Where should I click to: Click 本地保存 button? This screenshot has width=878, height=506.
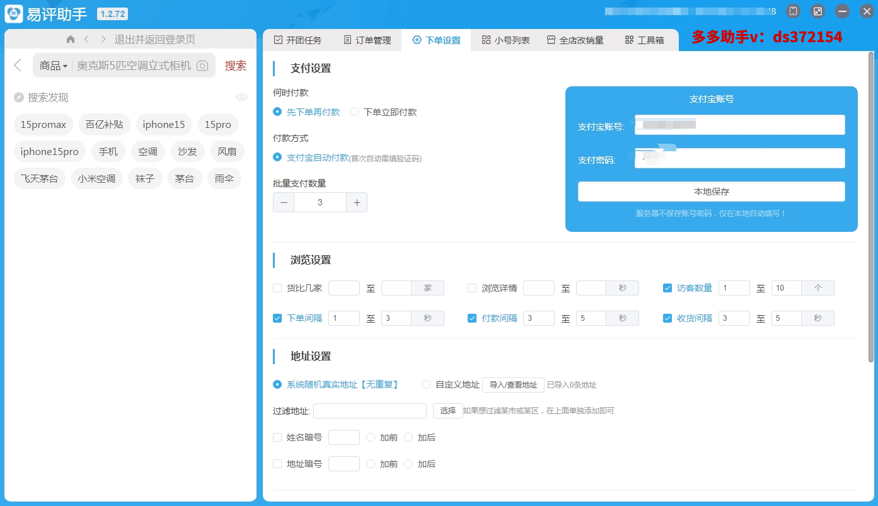712,192
